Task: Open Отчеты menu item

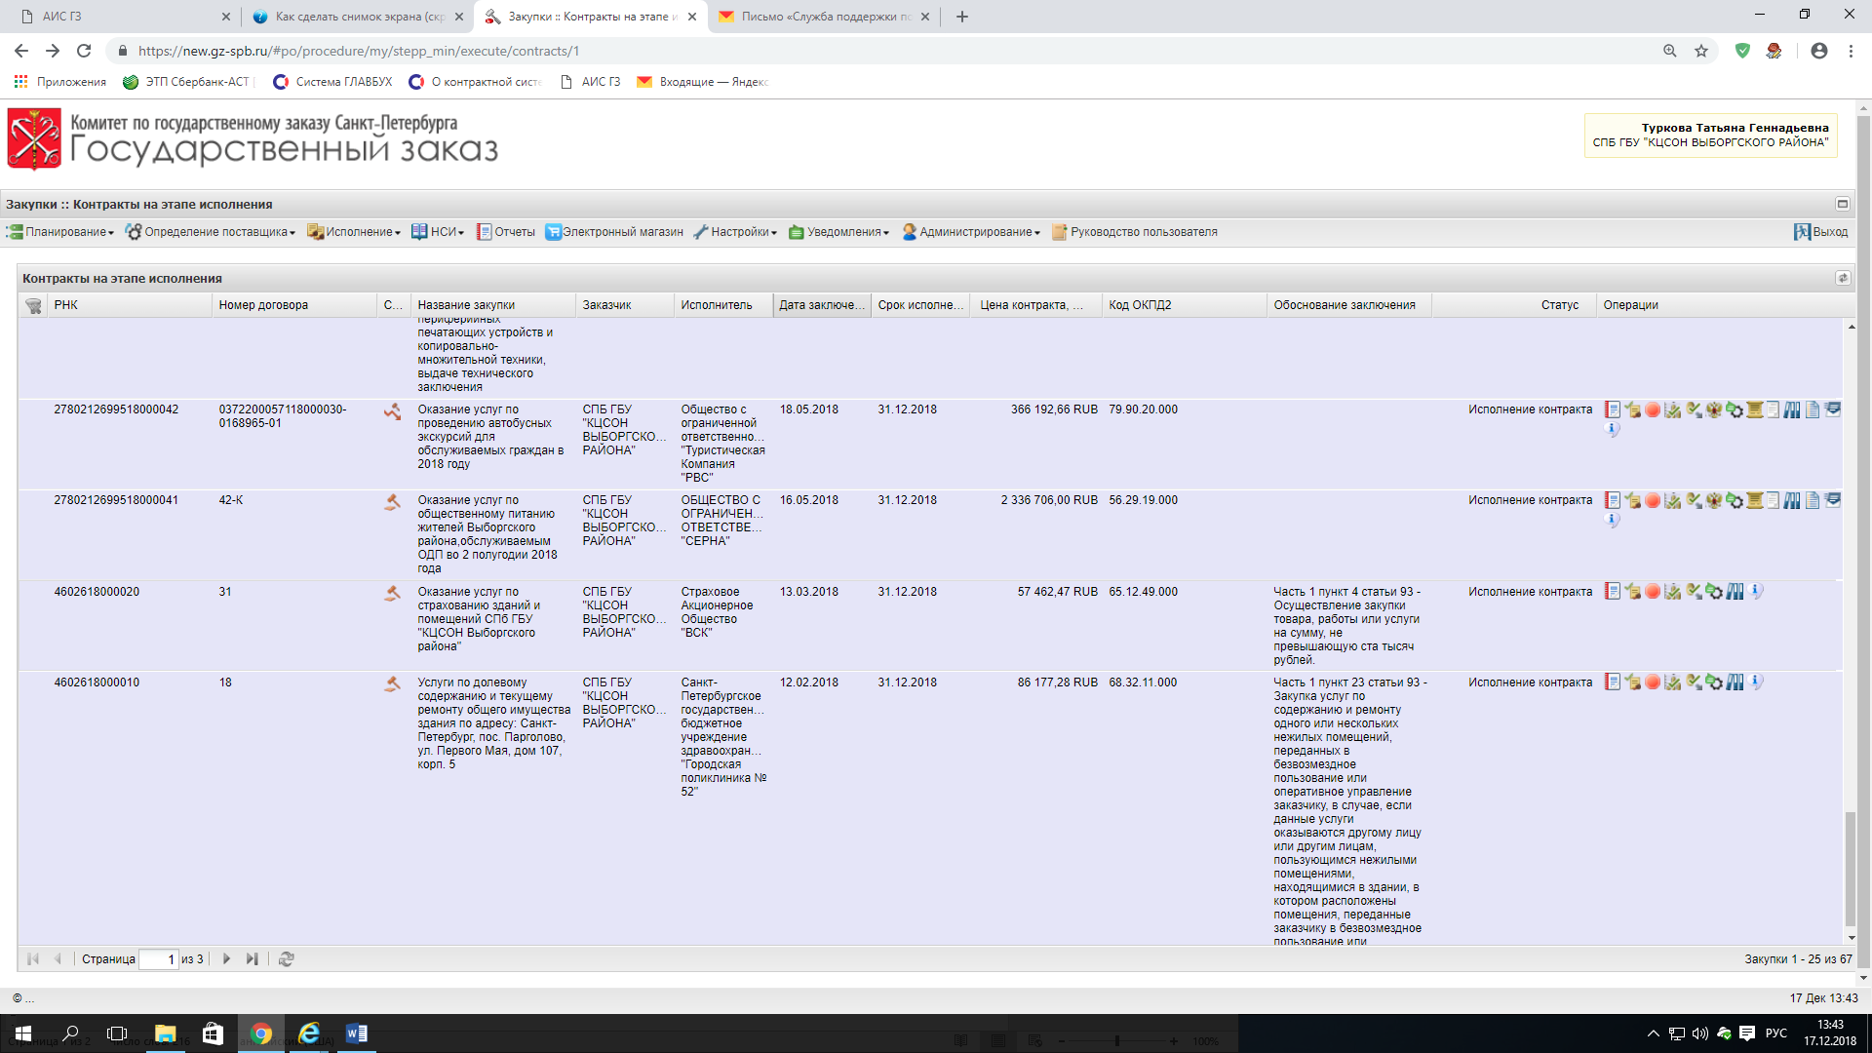Action: [x=506, y=232]
